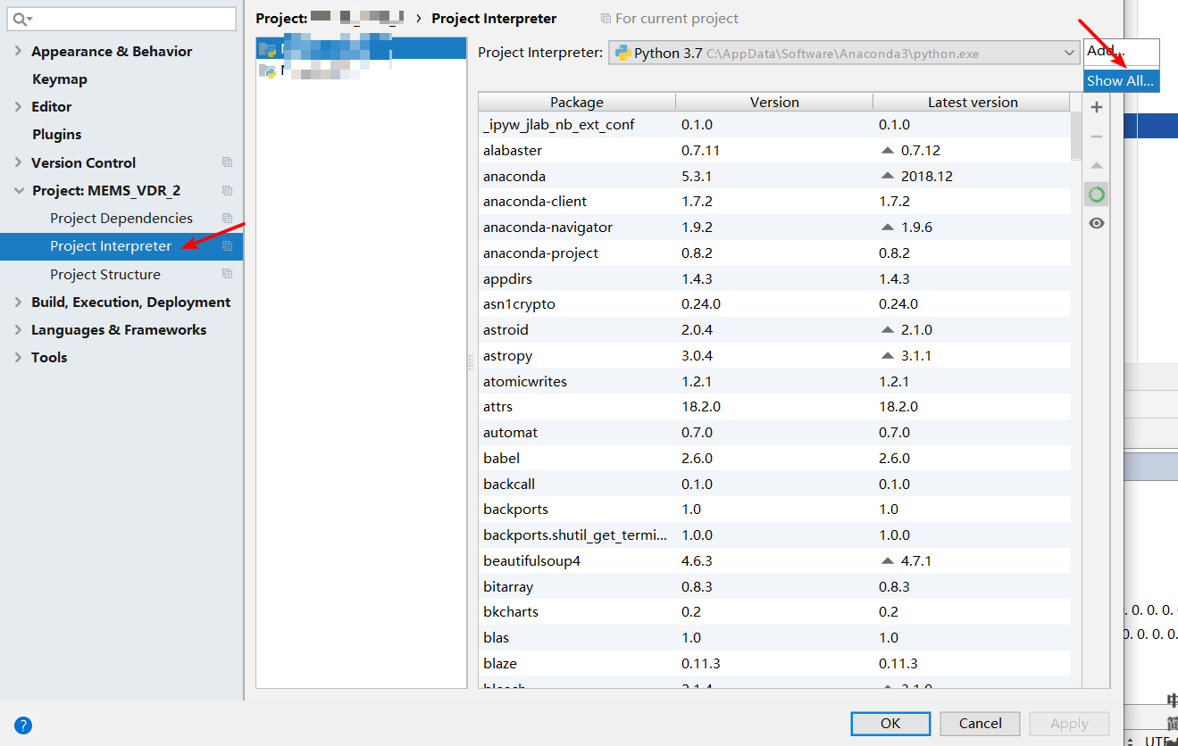Screen dimensions: 1178x746
Task: Sort by Latest version column header
Action: tap(973, 102)
